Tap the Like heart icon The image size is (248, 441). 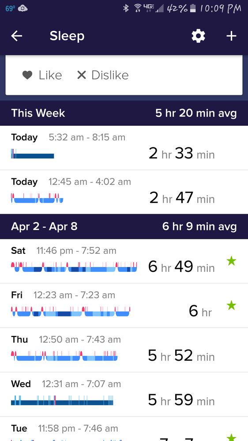27,75
